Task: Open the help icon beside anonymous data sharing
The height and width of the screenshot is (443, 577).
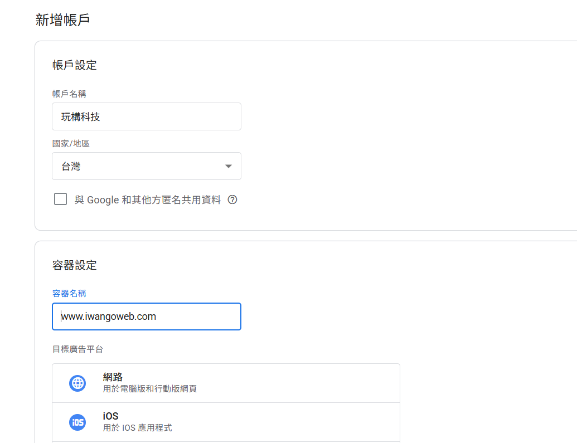Action: point(232,199)
